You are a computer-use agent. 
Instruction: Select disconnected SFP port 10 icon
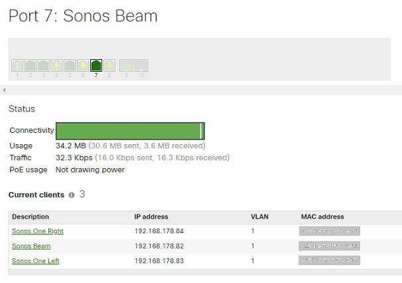click(x=141, y=65)
